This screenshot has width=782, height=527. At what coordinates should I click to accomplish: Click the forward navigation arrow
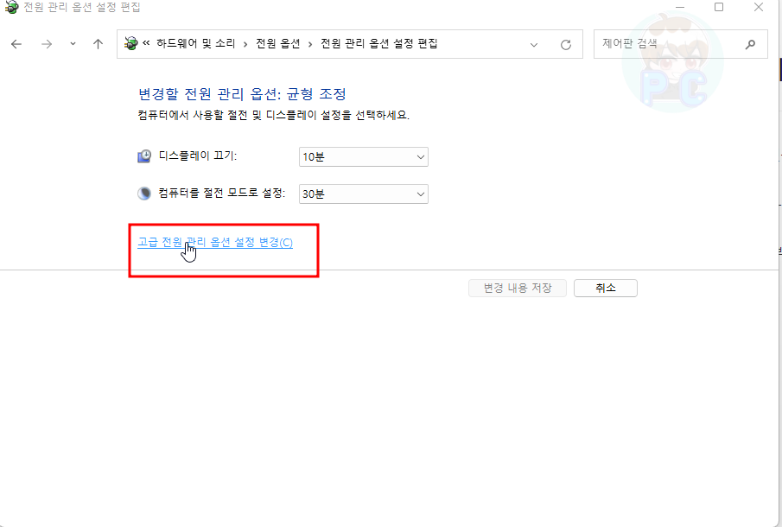click(x=47, y=44)
